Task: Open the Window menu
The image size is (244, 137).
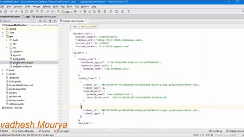Action: (x=85, y=6)
